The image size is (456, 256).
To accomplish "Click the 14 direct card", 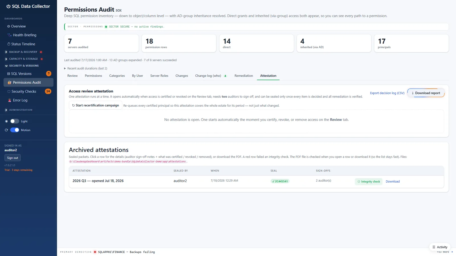I will click(x=256, y=43).
